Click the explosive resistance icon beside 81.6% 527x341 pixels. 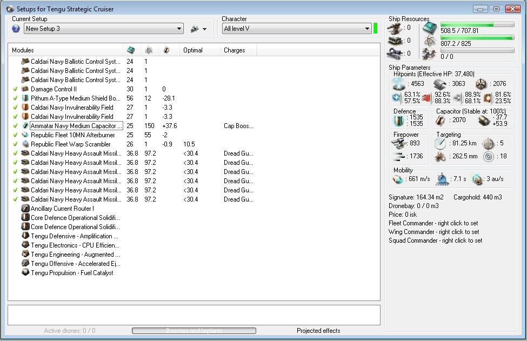[x=488, y=98]
